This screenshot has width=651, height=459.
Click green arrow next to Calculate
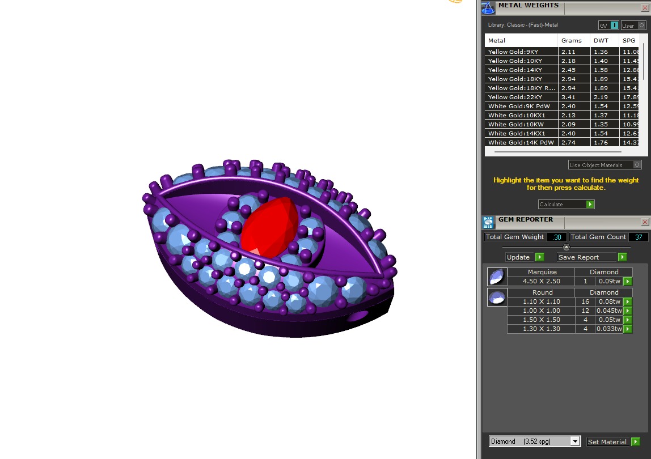click(x=590, y=204)
